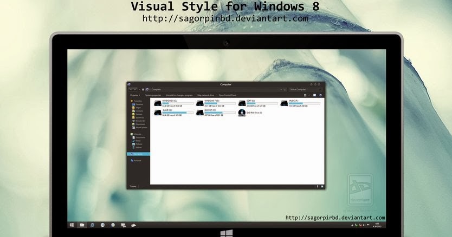Click the taskbar clock and date
This screenshot has width=452, height=237.
click(x=378, y=225)
